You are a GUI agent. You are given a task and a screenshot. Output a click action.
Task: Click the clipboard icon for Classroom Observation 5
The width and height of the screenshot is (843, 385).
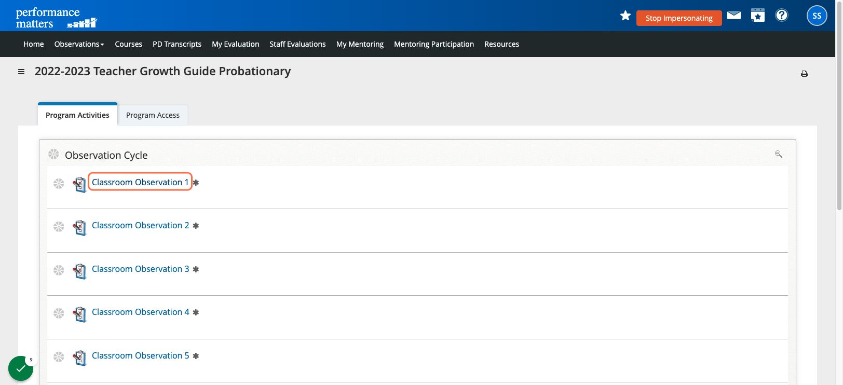point(79,357)
